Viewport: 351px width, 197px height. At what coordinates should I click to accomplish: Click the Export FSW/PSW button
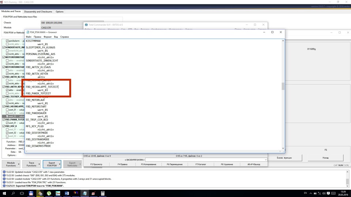pyautogui.click(x=52, y=164)
